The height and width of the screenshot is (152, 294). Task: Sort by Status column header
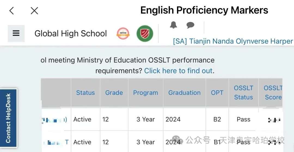[x=85, y=93]
